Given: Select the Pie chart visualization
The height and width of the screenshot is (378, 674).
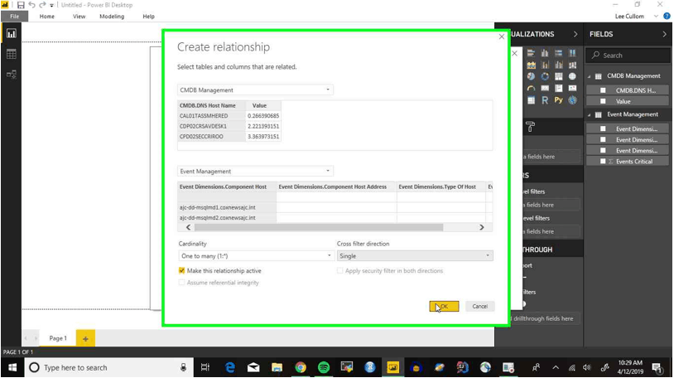Looking at the screenshot, I should [532, 76].
